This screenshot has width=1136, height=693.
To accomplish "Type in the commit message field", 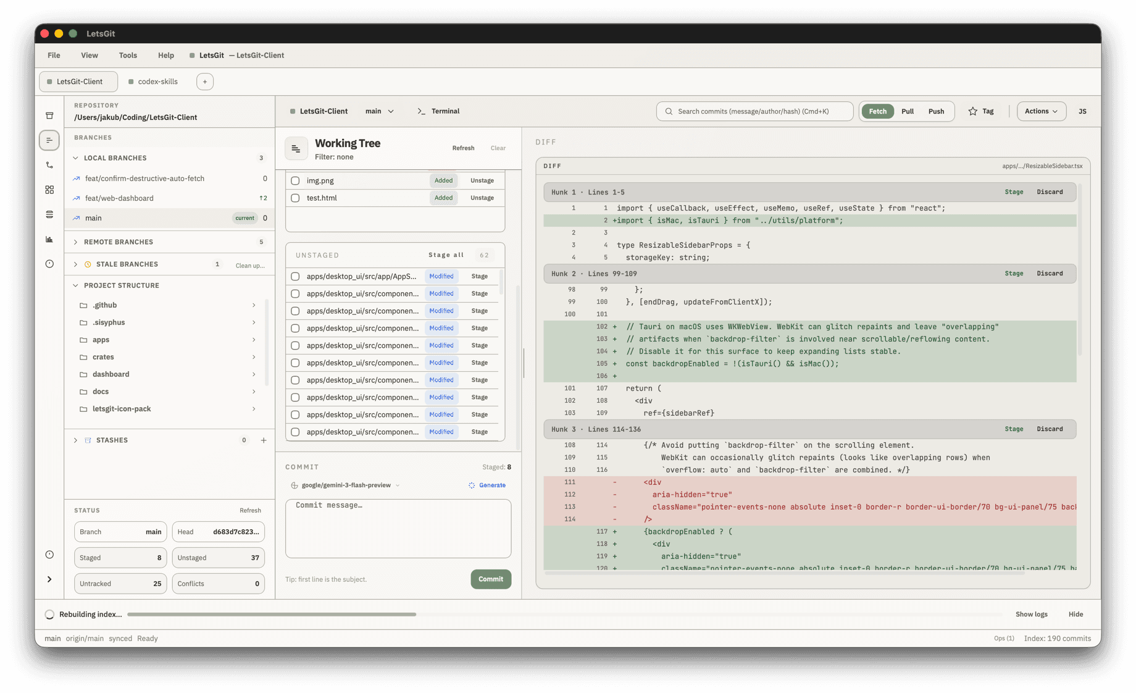I will click(x=398, y=528).
